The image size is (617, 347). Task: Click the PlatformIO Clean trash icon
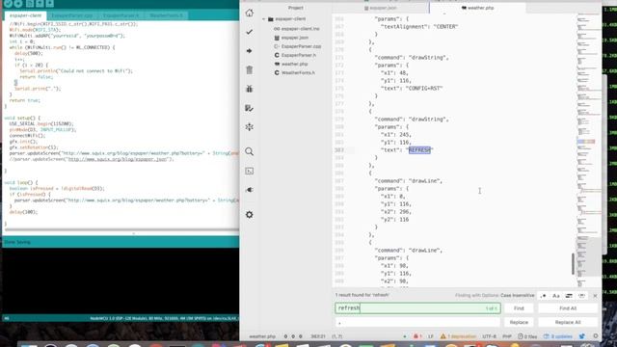[x=249, y=70]
